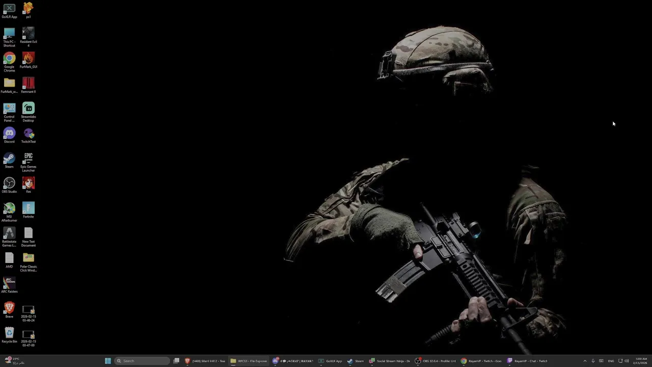Select the This PC shortcut icon
This screenshot has height=367, width=652.
[9, 38]
